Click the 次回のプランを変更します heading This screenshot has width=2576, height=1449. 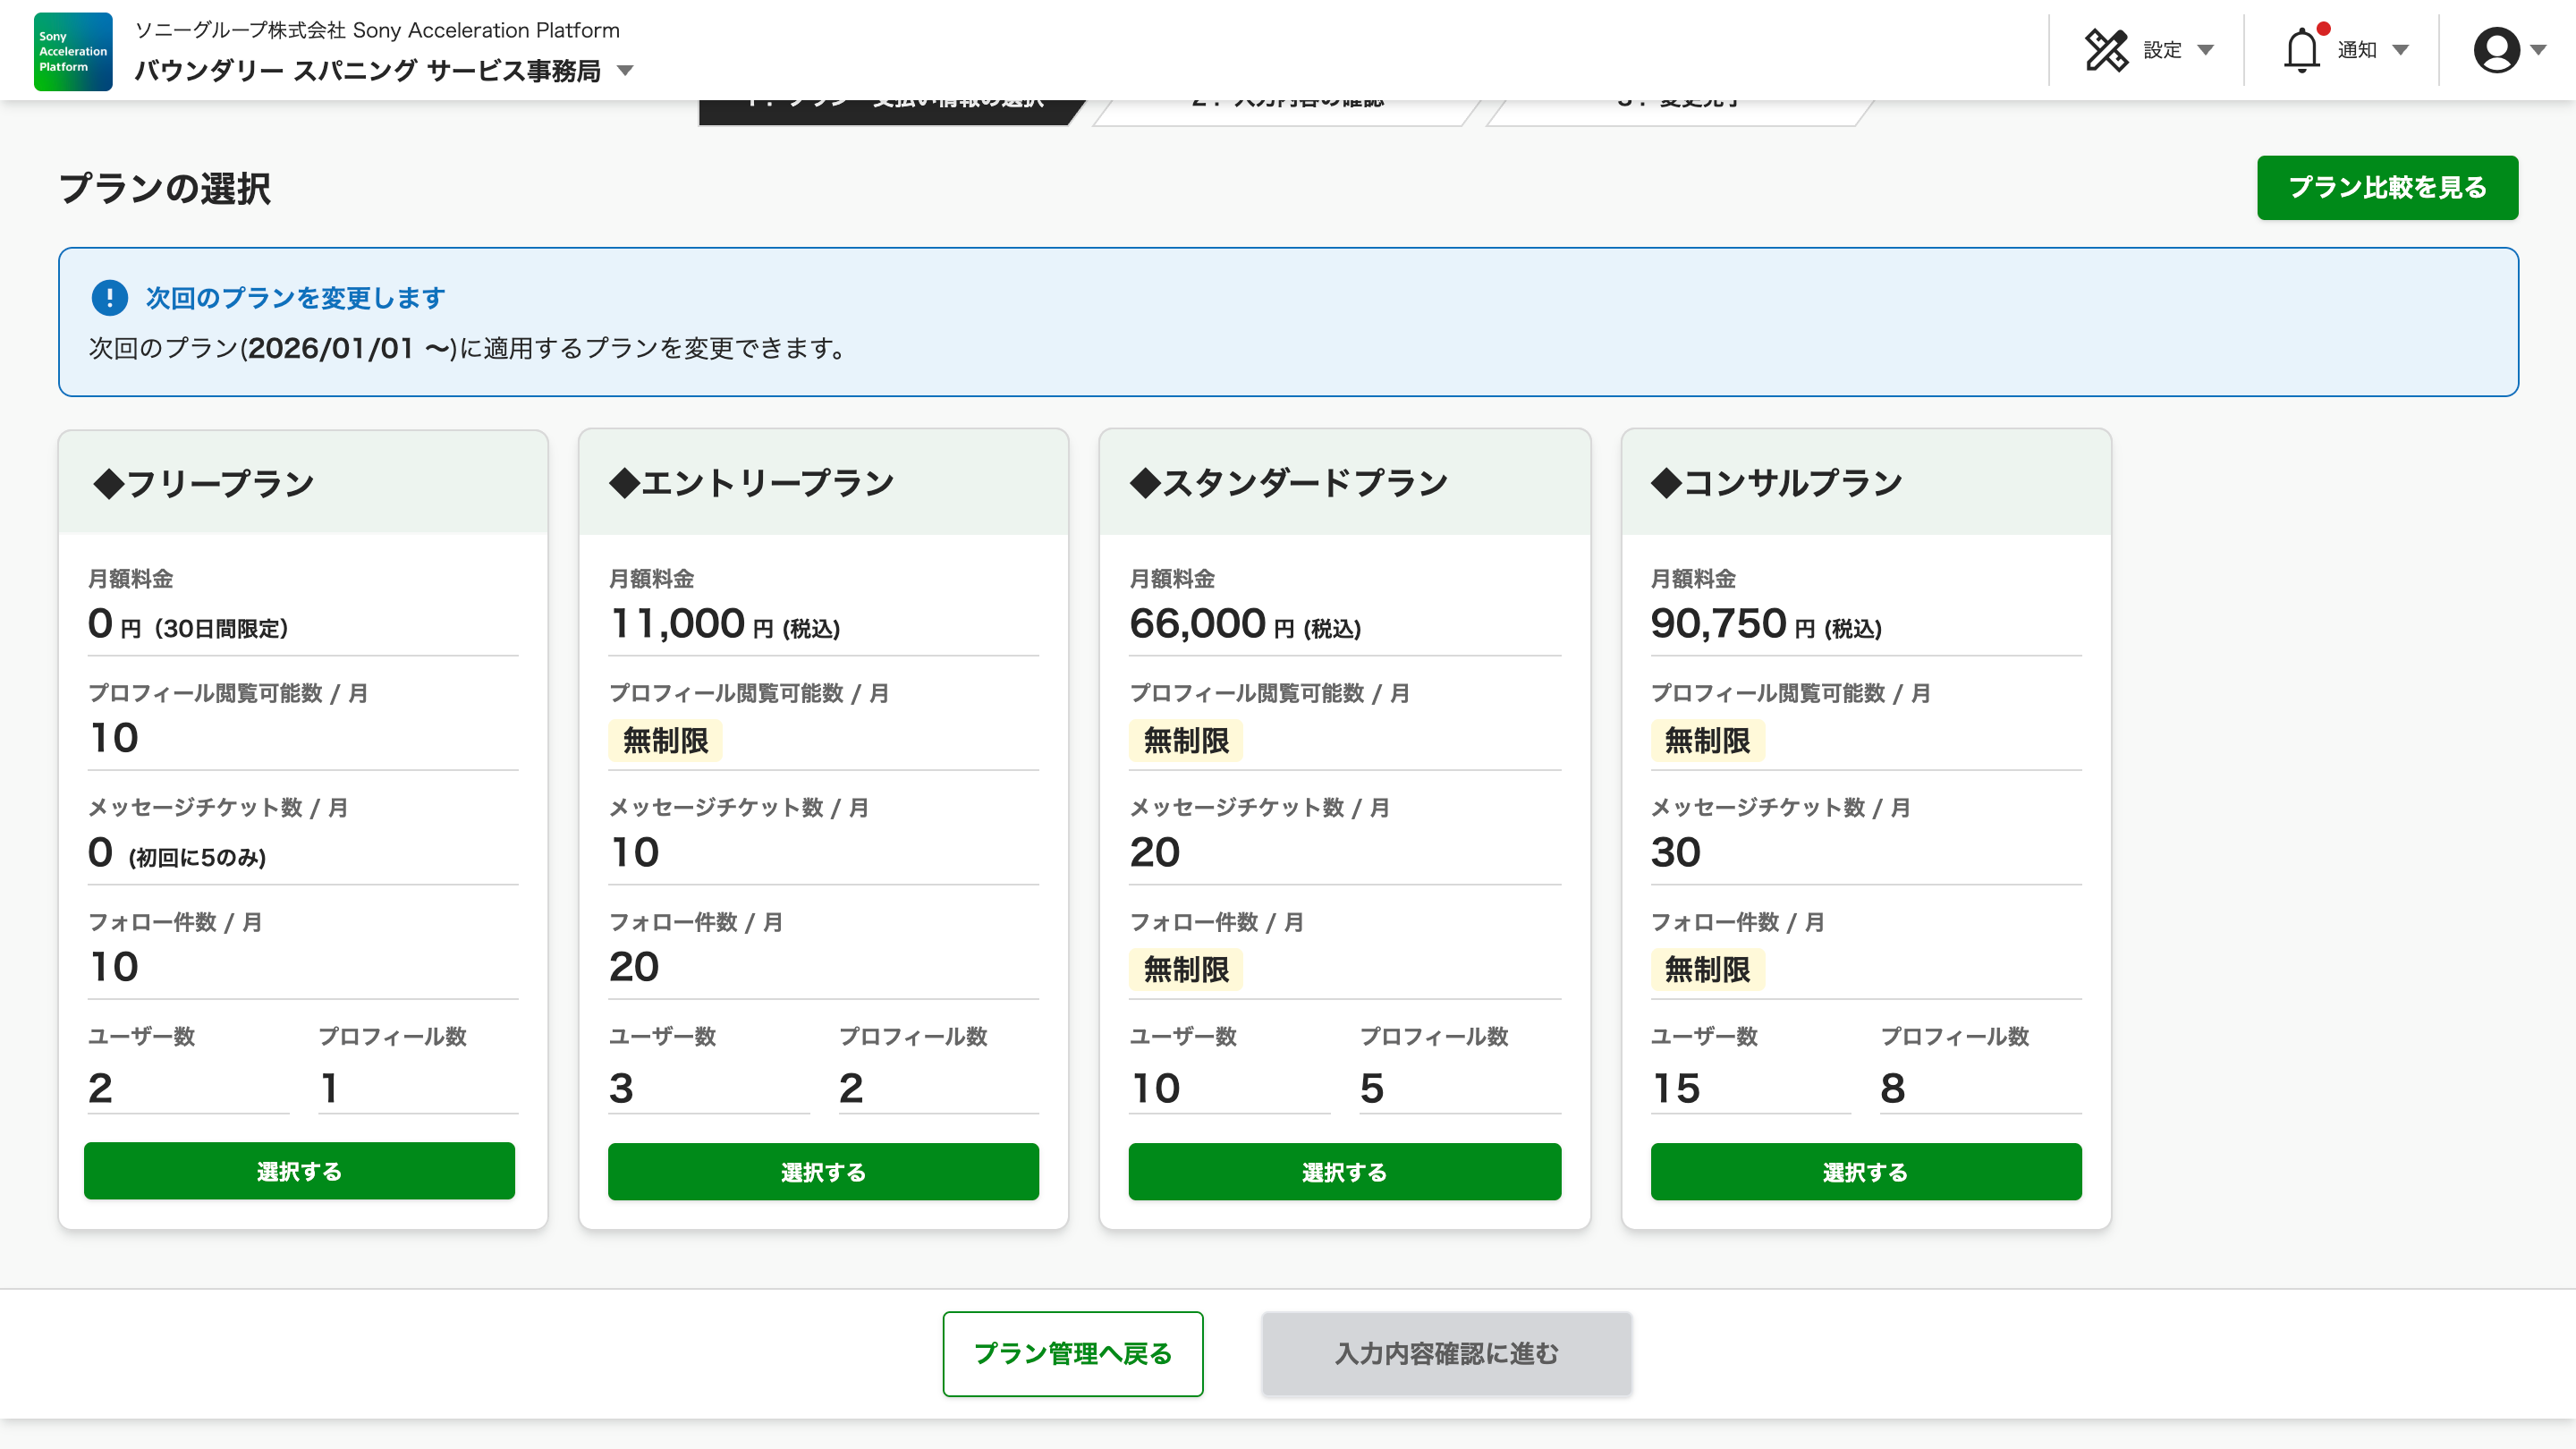tap(295, 297)
